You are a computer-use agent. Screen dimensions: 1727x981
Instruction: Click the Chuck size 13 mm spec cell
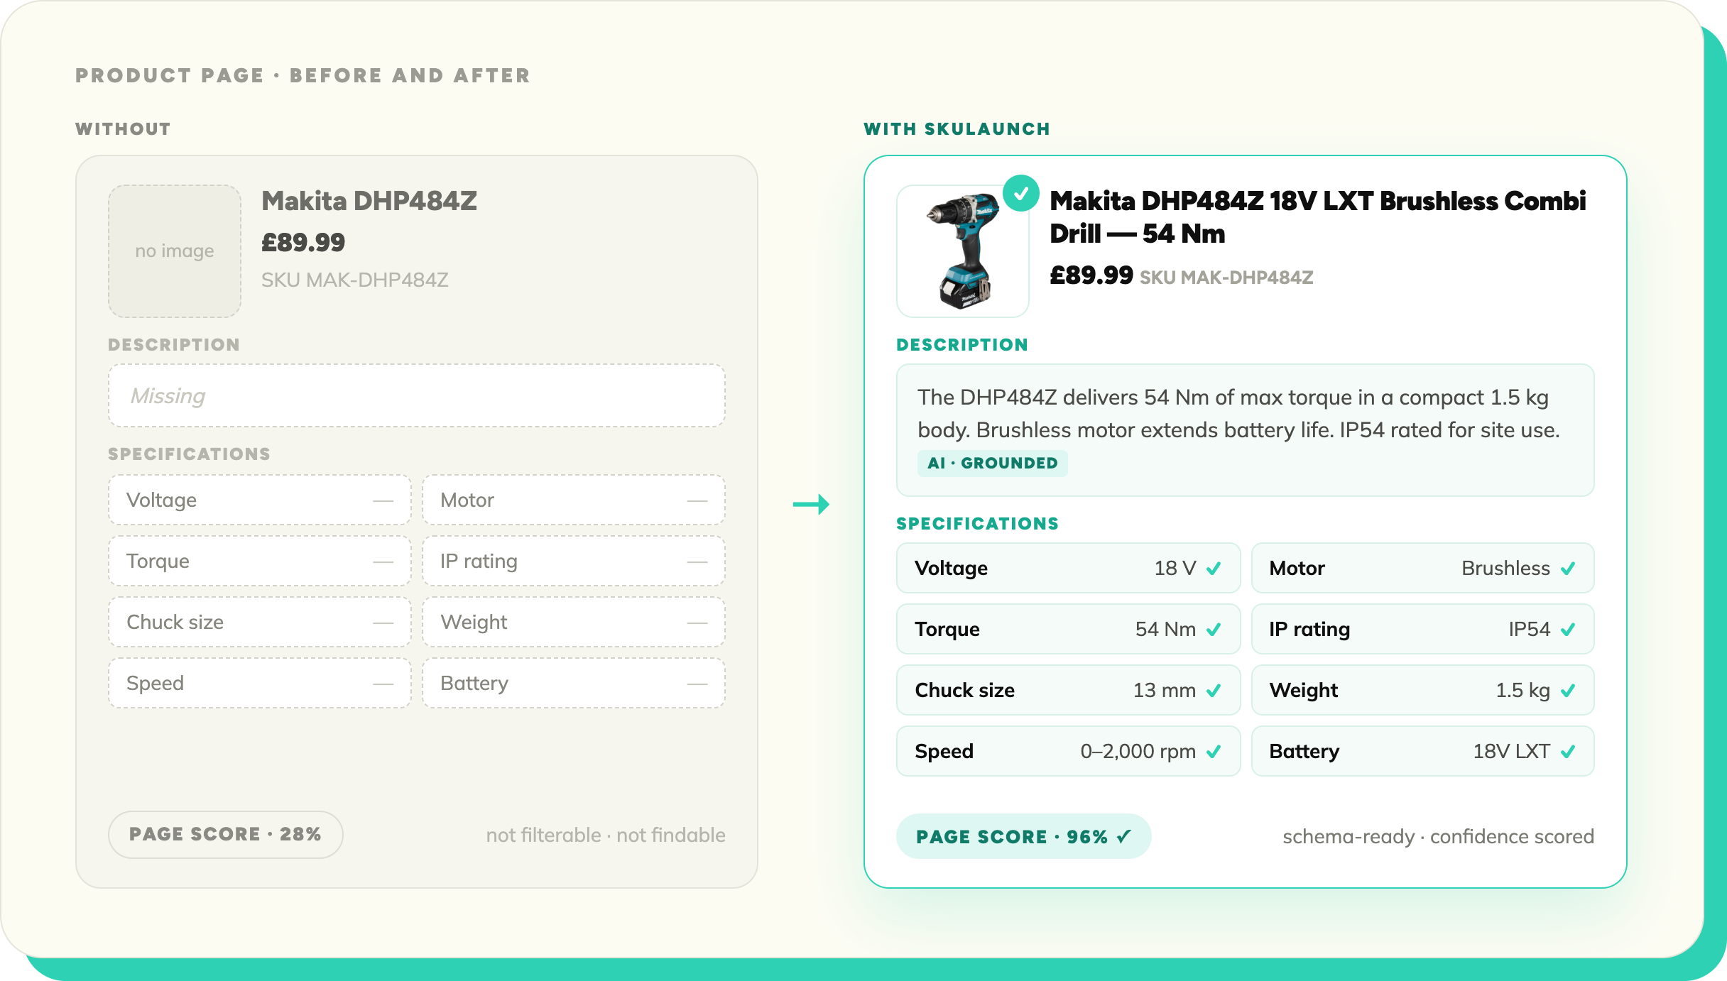click(1068, 690)
